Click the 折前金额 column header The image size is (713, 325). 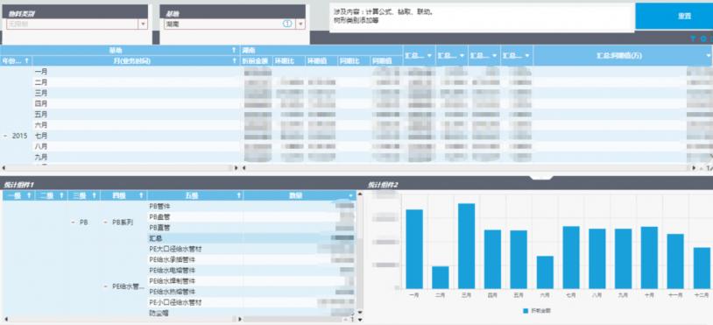pyautogui.click(x=256, y=60)
